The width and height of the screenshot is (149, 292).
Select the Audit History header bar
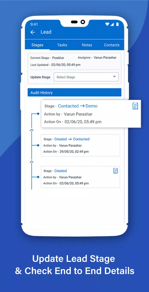click(x=74, y=92)
